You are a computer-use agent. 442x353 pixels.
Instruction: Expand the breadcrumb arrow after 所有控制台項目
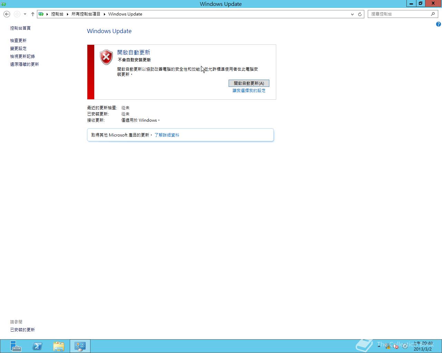(x=105, y=14)
